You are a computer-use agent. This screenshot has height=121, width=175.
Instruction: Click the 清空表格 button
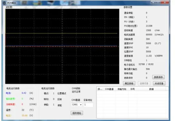(129, 83)
